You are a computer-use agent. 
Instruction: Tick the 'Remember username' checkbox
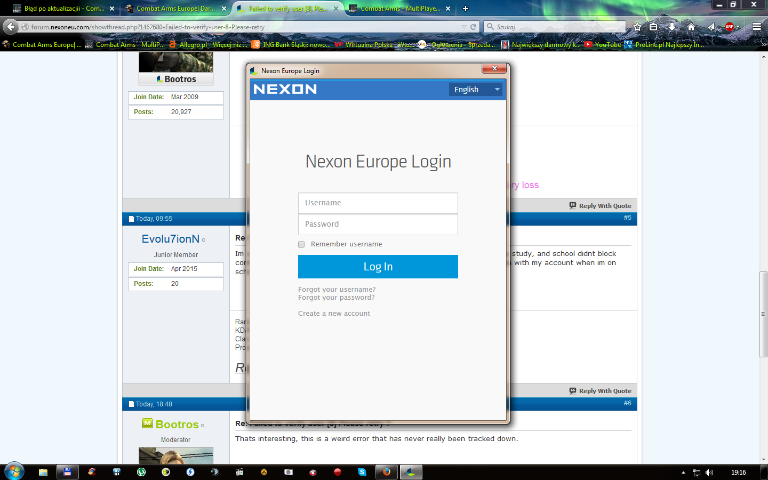(x=301, y=244)
